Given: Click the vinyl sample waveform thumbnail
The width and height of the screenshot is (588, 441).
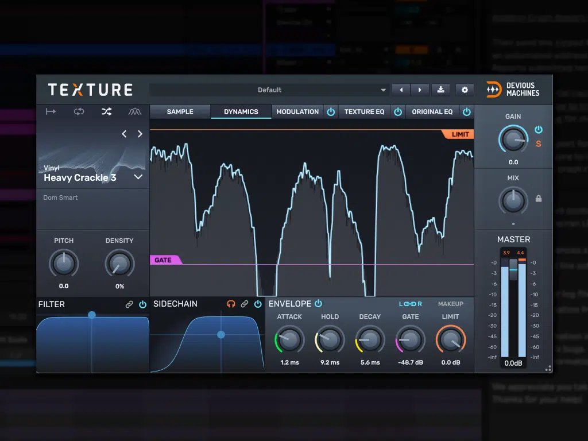Looking at the screenshot, I should (x=92, y=156).
